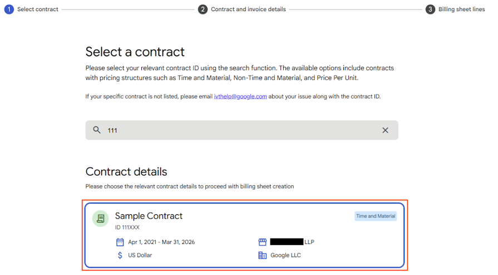Clear the search field with X icon
This screenshot has height=275, width=498.
(385, 130)
